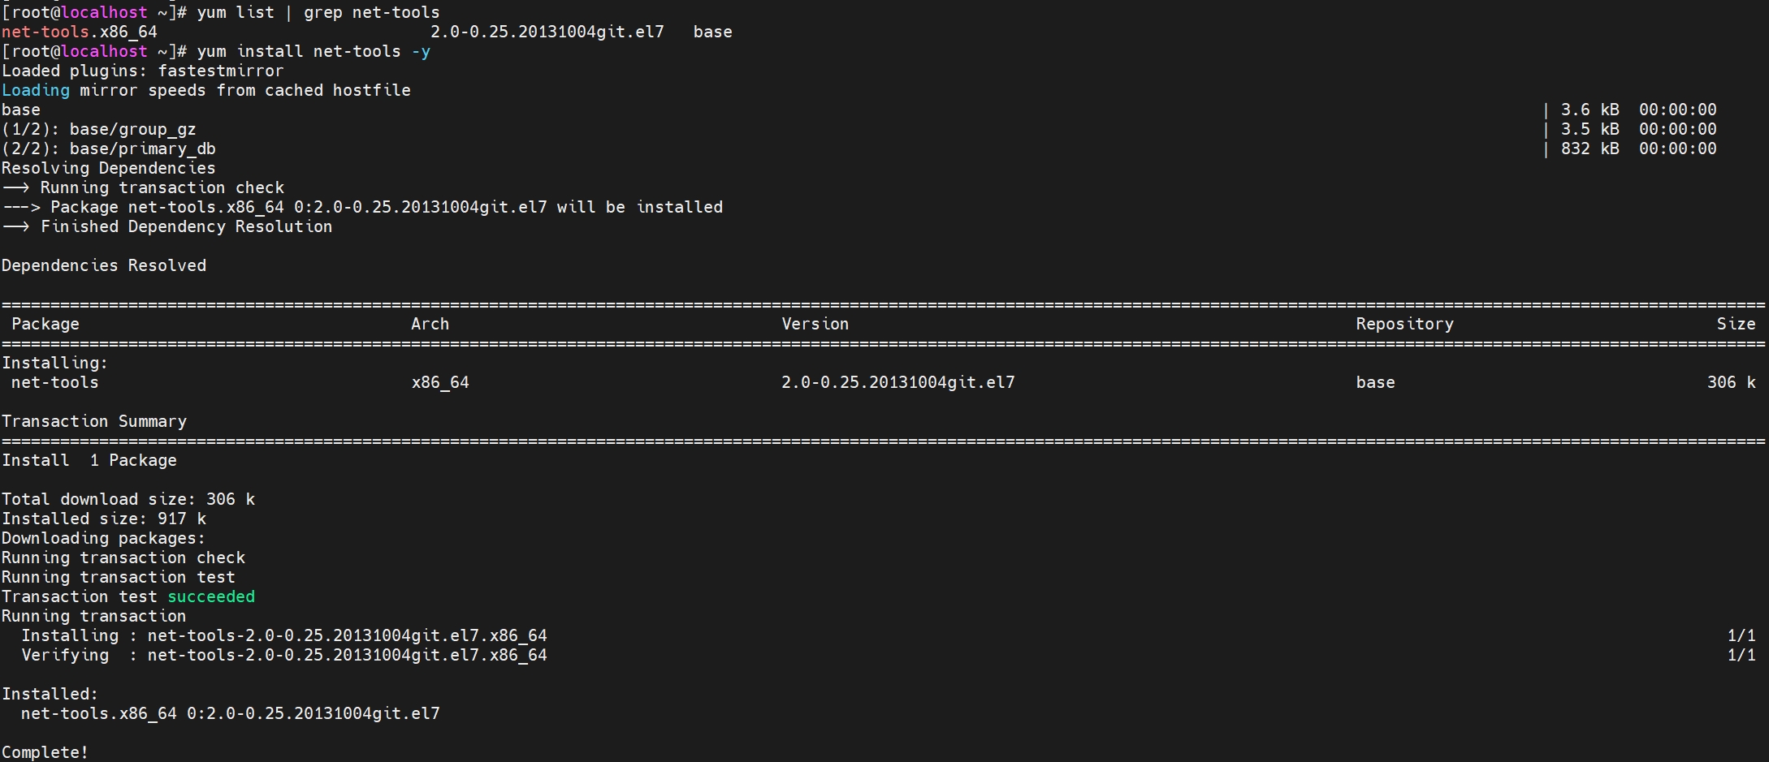
Task: Click the 'Transaction Summary' heading
Action: 94,421
